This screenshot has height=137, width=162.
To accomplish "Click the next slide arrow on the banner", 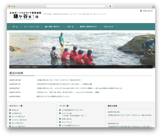I will pos(150,50).
